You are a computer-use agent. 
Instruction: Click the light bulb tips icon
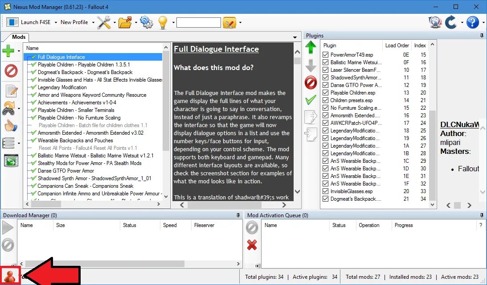point(163,22)
